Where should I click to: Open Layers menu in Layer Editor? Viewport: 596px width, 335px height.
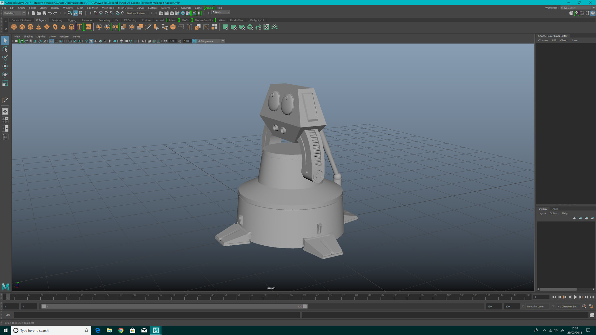click(x=542, y=213)
